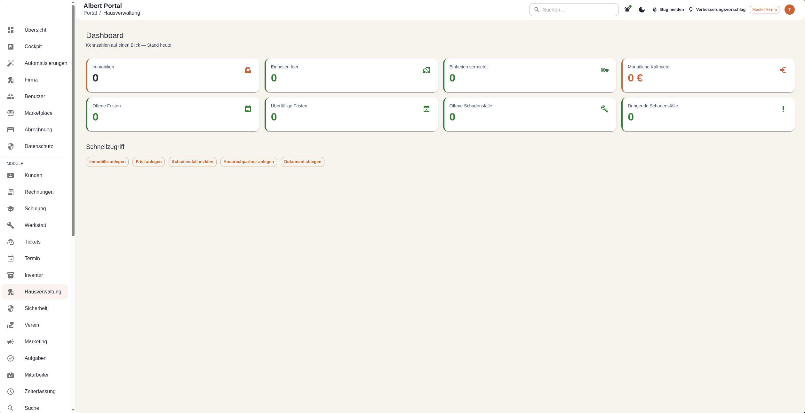Open the user avatar T menu

(790, 10)
